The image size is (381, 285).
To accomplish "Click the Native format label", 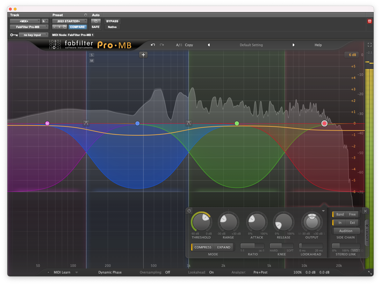I will [112, 27].
